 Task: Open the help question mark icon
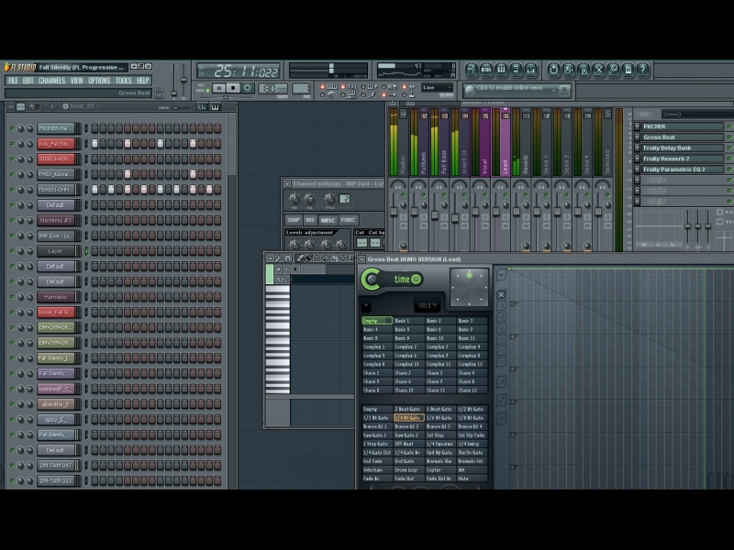click(642, 70)
